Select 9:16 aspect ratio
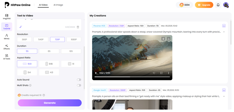 49,64
